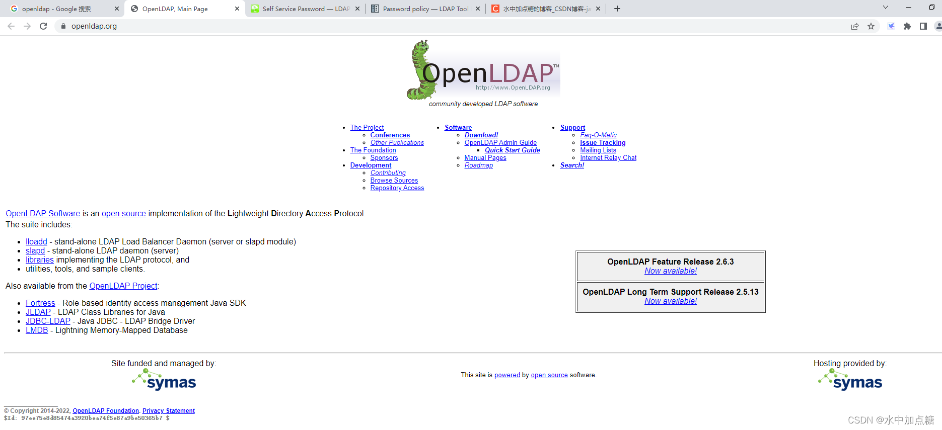This screenshot has height=430, width=942.
Task: Reload the OpenLDAP page
Action: 43,26
